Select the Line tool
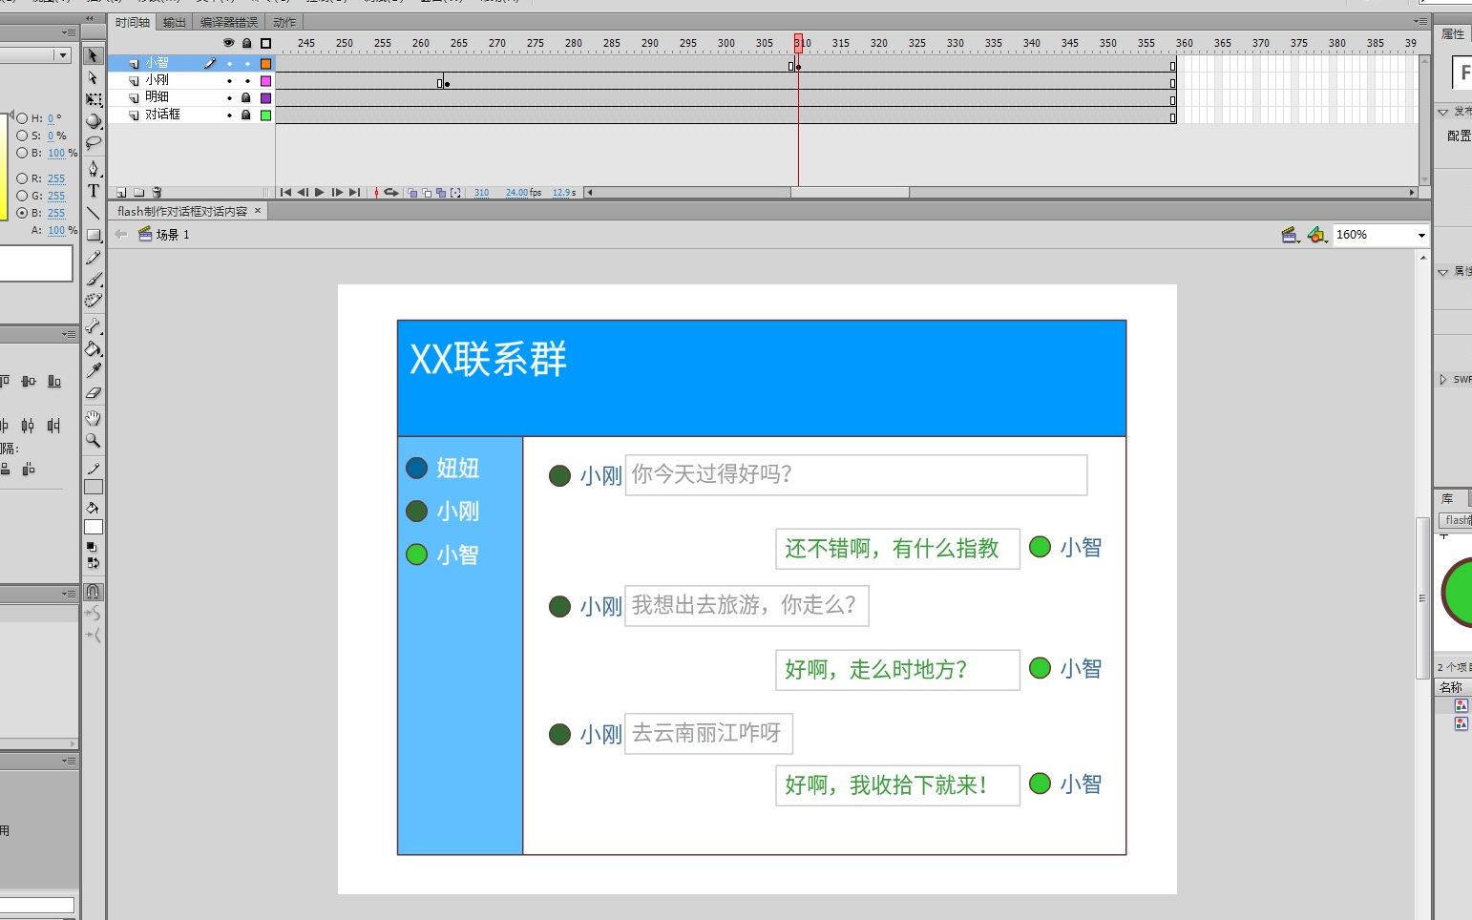 click(x=93, y=213)
